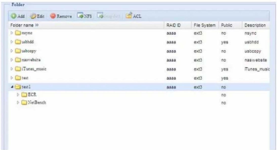Select the usbhdd folder name
This screenshot has width=277, height=150.
(x=28, y=42)
